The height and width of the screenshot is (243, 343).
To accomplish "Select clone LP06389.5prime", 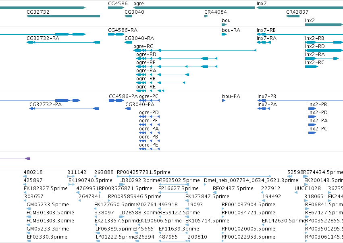I will click(115, 229).
